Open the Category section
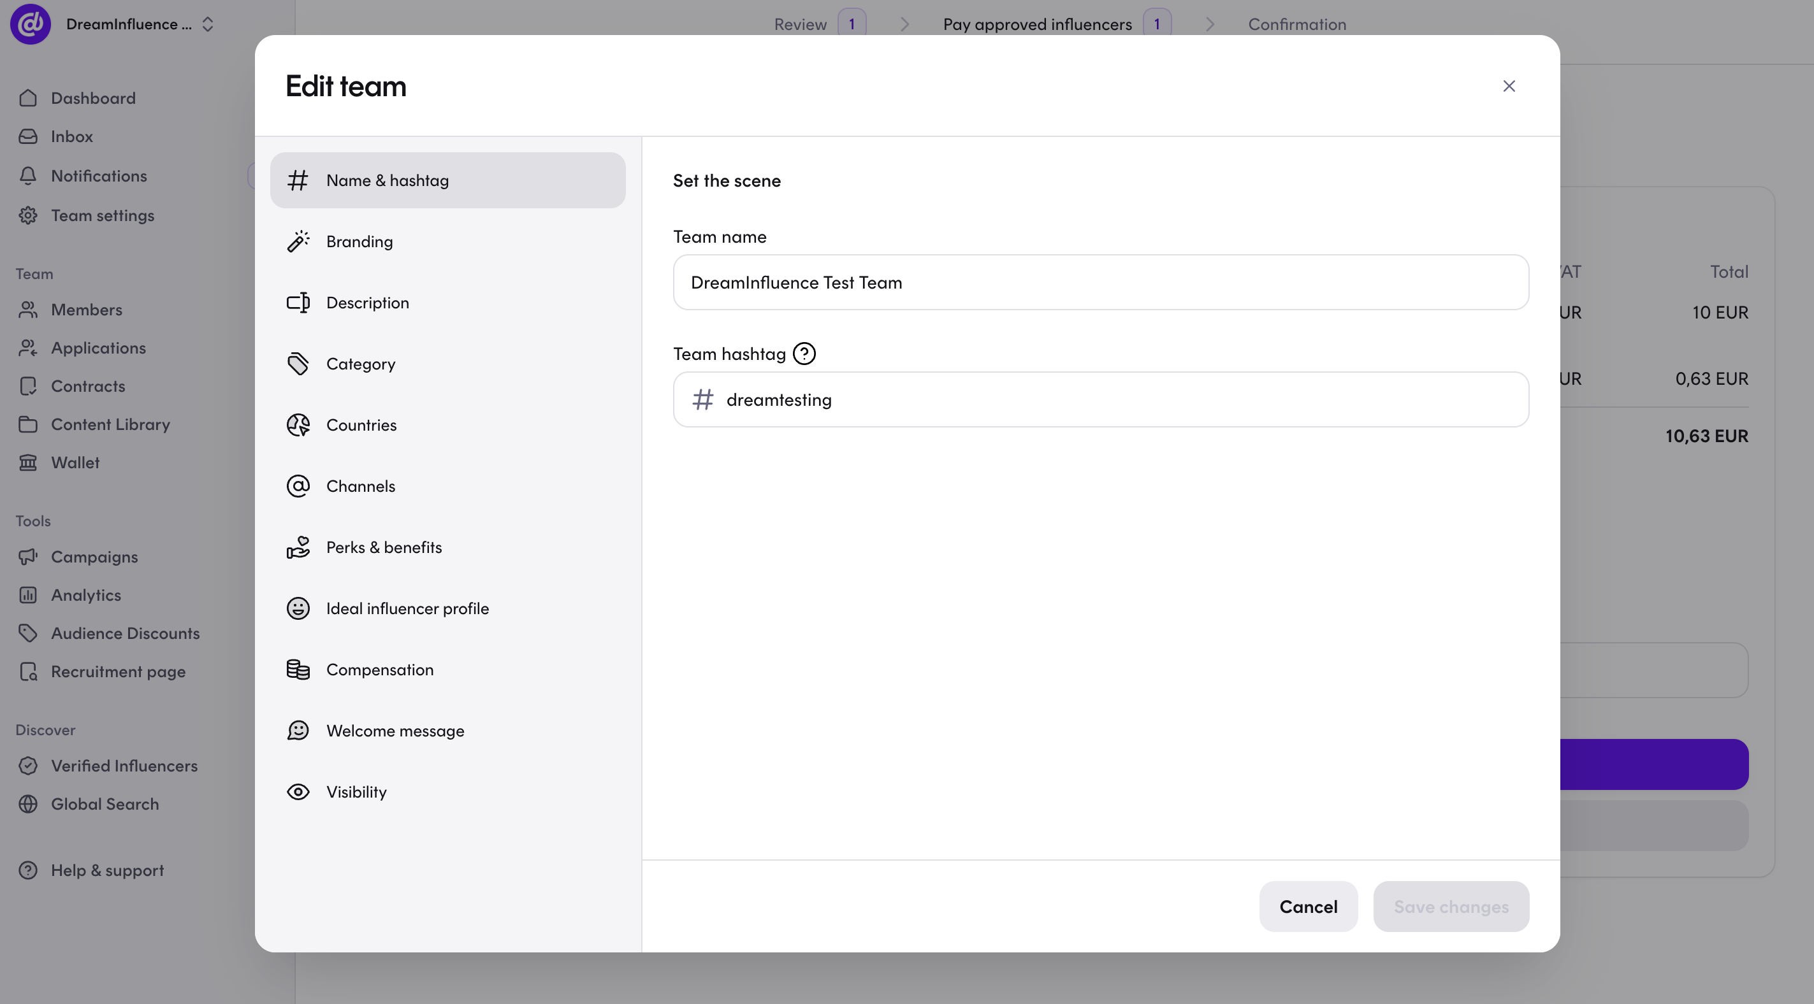 (x=447, y=364)
